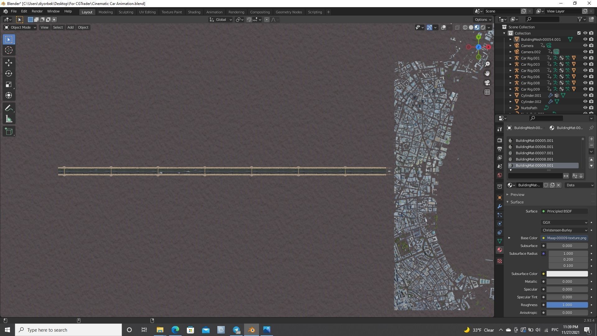
Task: Hide Camera.002 in the viewport
Action: [x=585, y=52]
